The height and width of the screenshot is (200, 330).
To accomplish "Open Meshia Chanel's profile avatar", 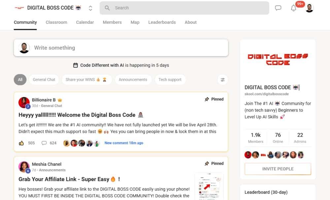I will 24,167.
